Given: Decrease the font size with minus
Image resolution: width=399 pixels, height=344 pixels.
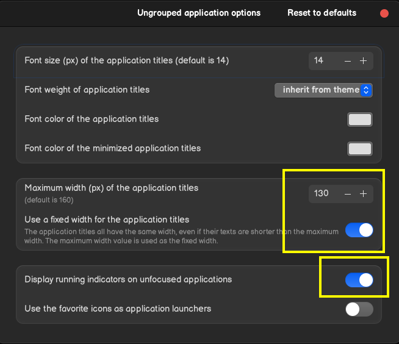Looking at the screenshot, I should pyautogui.click(x=348, y=60).
